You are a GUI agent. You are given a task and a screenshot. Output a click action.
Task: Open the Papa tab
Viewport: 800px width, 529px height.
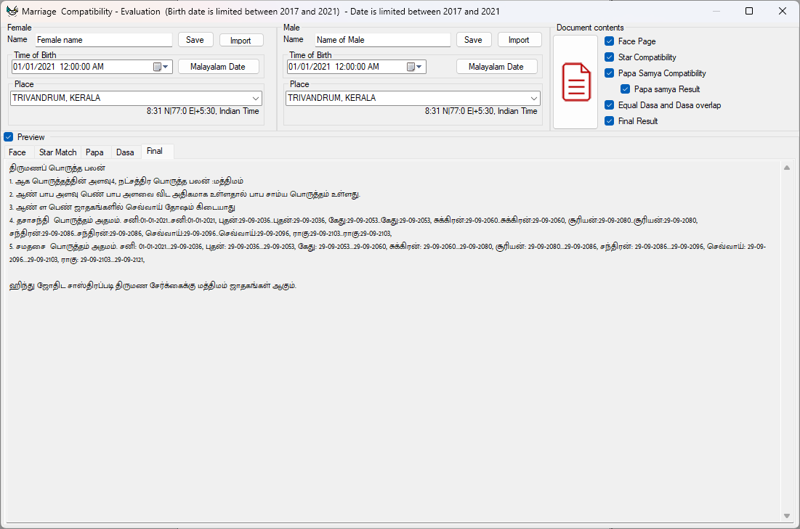95,152
